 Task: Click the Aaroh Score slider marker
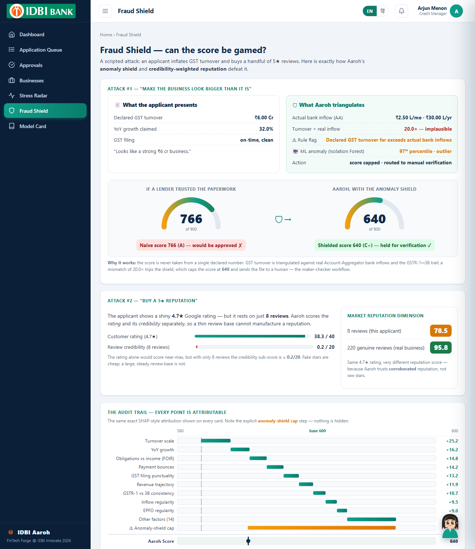click(x=248, y=541)
